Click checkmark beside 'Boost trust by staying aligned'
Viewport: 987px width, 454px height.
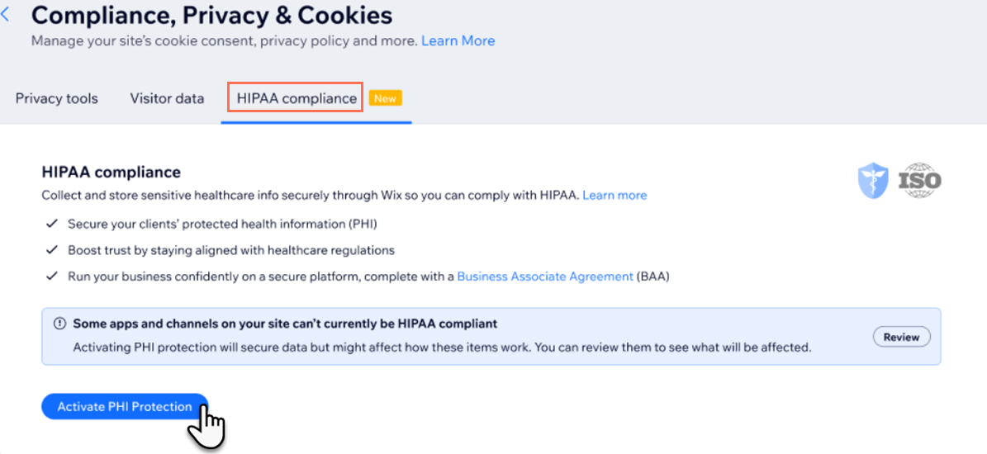[52, 250]
